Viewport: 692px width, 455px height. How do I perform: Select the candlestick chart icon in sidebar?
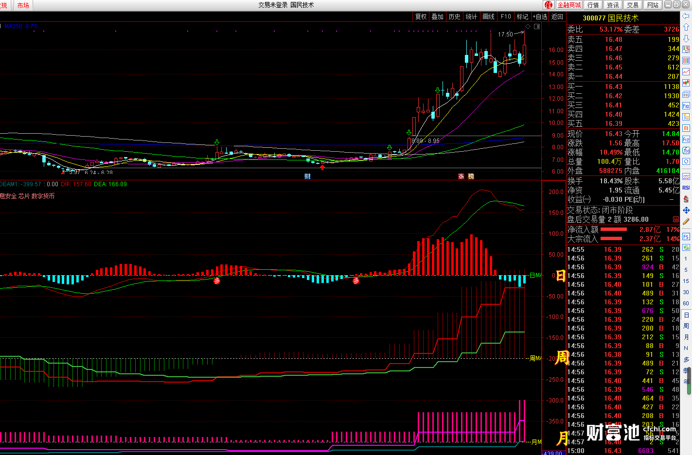click(x=686, y=83)
